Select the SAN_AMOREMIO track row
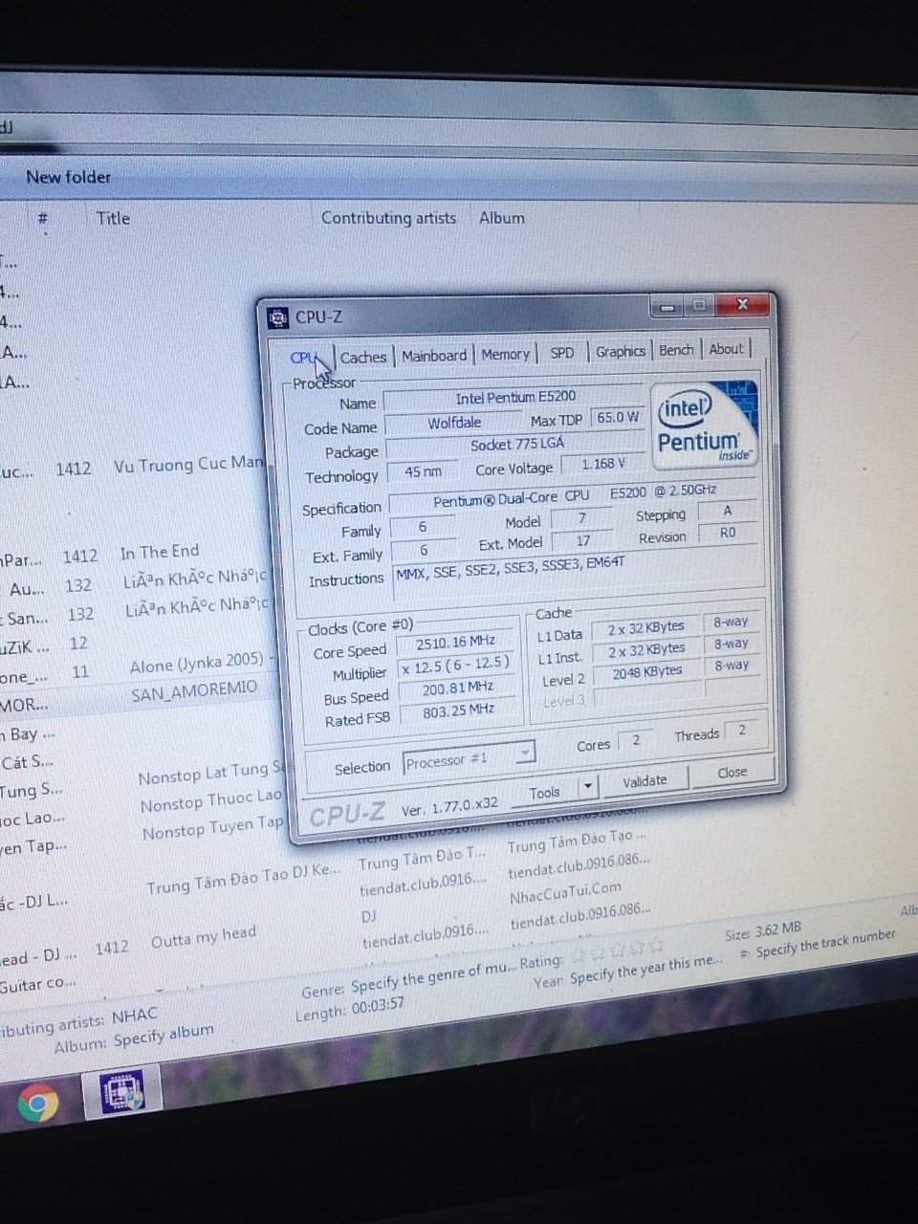Image resolution: width=918 pixels, height=1224 pixels. (194, 690)
